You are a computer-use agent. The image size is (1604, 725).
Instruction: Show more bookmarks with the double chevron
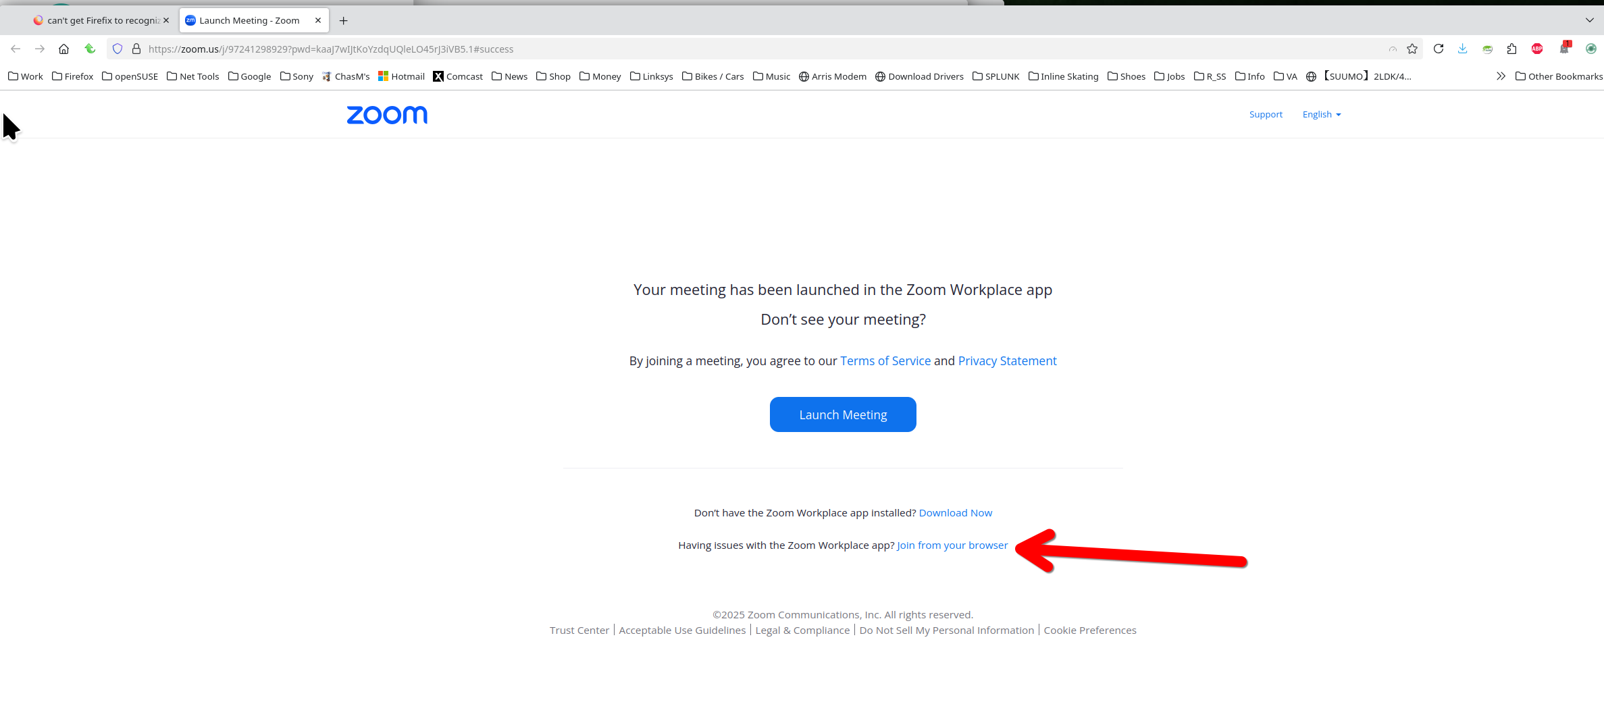click(1501, 76)
